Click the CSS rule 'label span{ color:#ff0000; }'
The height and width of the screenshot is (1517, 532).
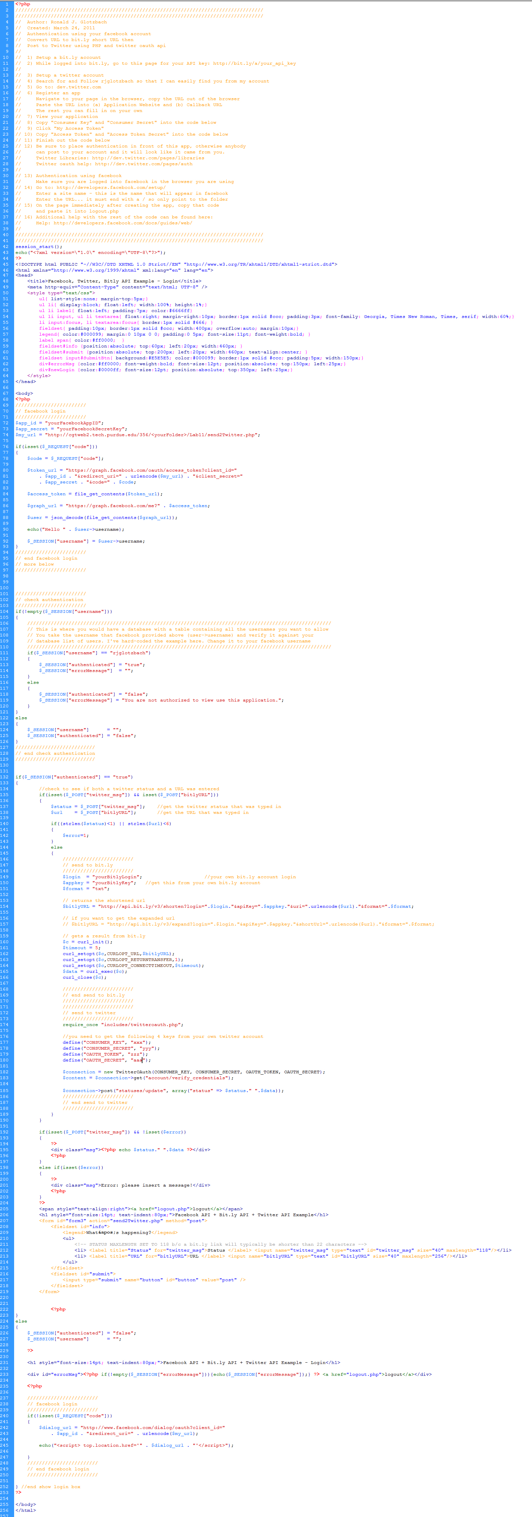(82, 340)
